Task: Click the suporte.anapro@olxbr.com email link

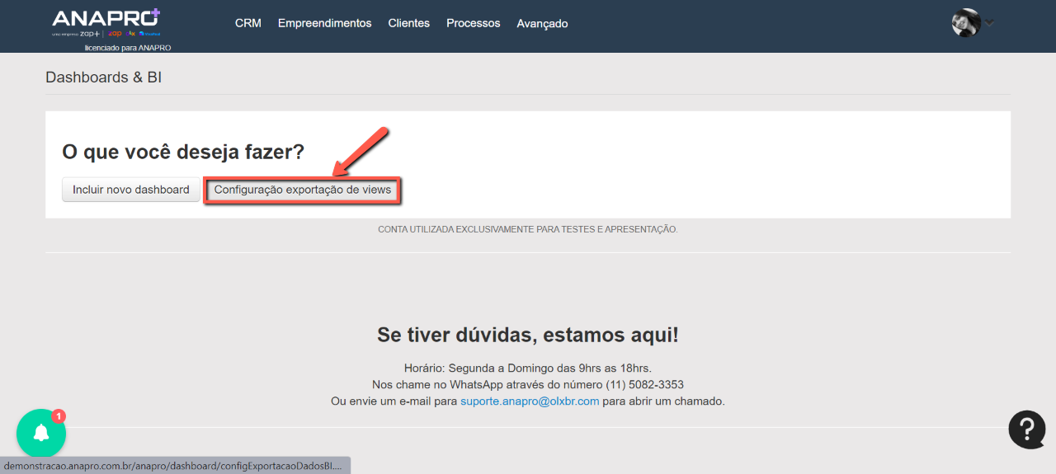Action: pos(530,401)
